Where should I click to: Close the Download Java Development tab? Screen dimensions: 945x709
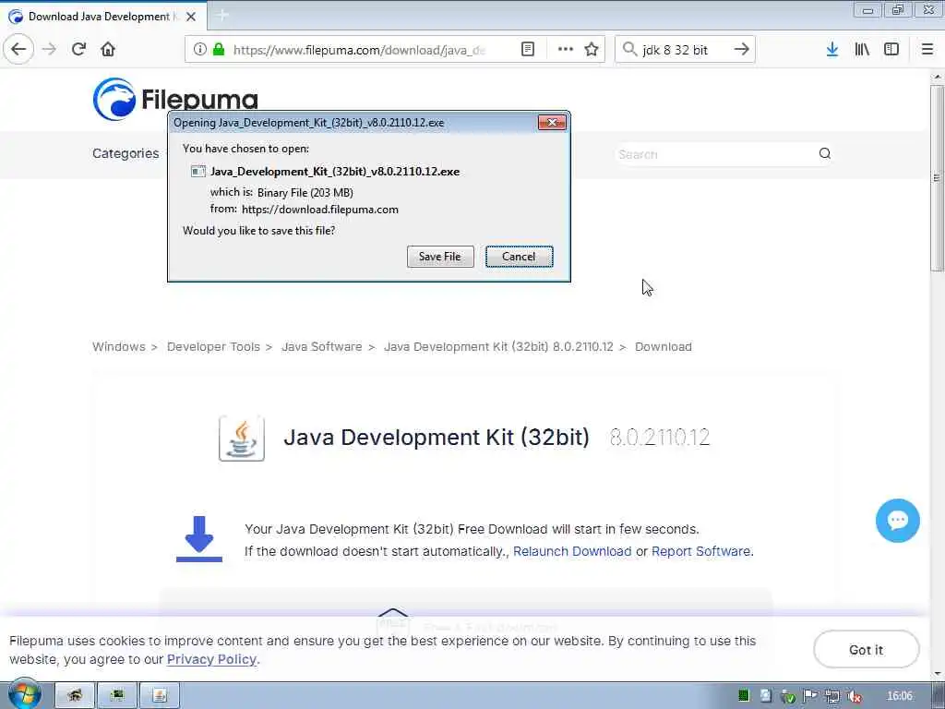coord(191,17)
